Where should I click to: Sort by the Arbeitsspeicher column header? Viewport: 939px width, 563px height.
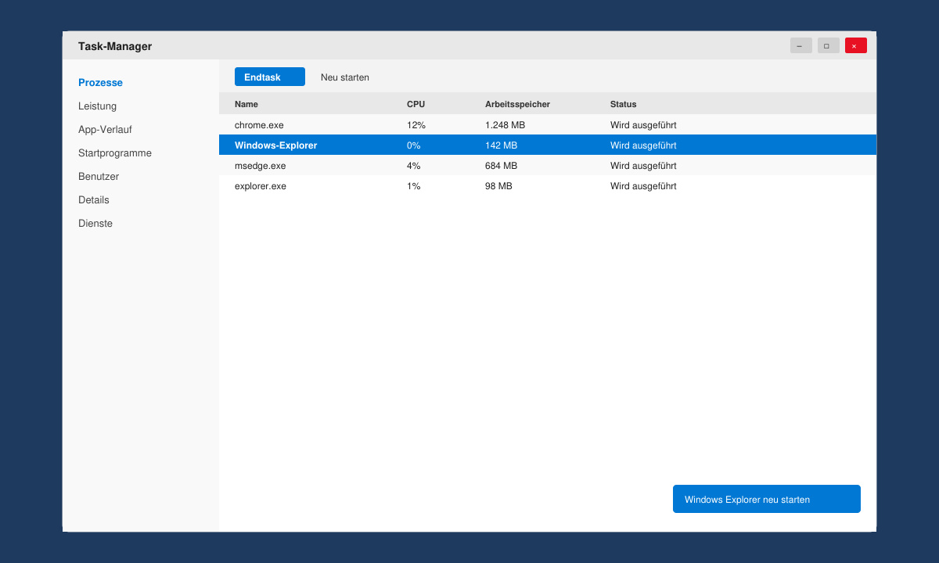tap(517, 104)
